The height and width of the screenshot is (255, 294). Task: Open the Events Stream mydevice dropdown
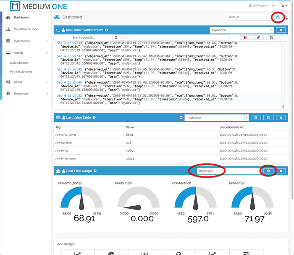point(241,30)
